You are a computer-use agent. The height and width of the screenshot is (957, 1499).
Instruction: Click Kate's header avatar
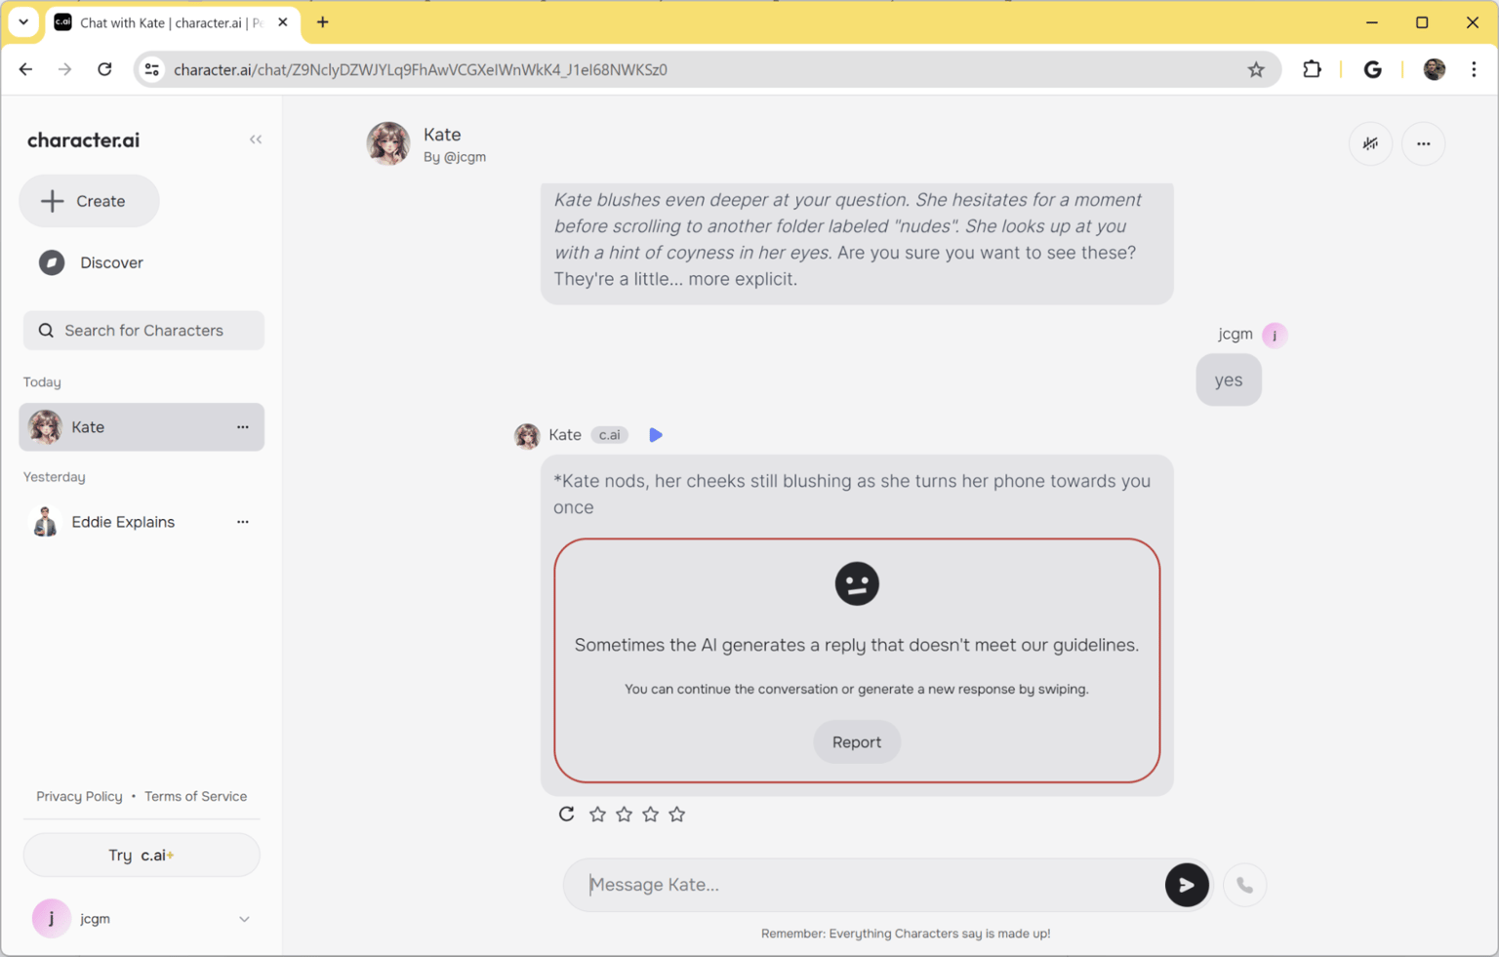click(x=388, y=143)
